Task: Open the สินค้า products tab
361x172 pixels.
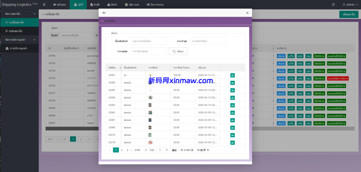Action: (112, 5)
